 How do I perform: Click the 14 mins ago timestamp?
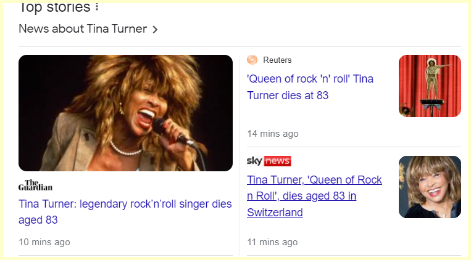(x=273, y=134)
